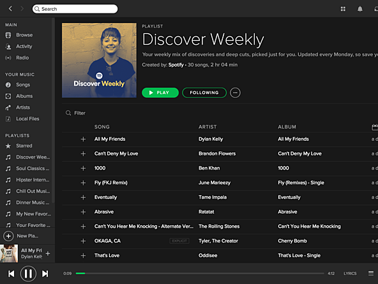Add Fly (FKJ Remix) with its plus
This screenshot has height=284, width=378.
[x=83, y=183]
